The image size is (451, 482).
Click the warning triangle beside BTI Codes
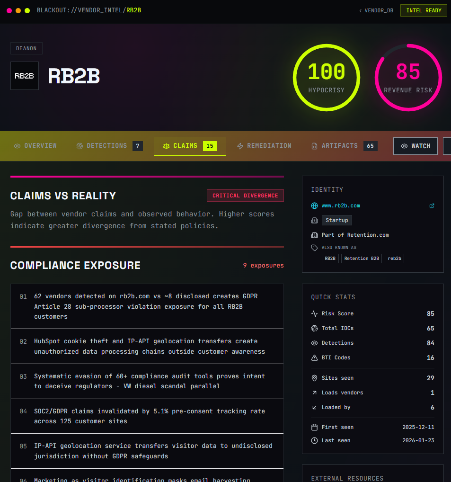313,357
